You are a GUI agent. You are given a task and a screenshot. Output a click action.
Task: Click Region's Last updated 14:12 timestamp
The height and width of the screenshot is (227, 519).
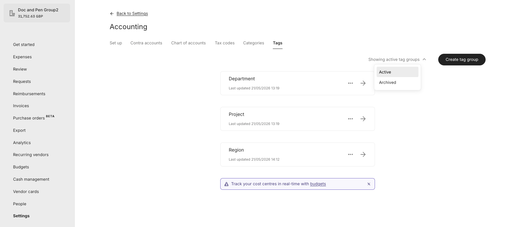tap(254, 159)
